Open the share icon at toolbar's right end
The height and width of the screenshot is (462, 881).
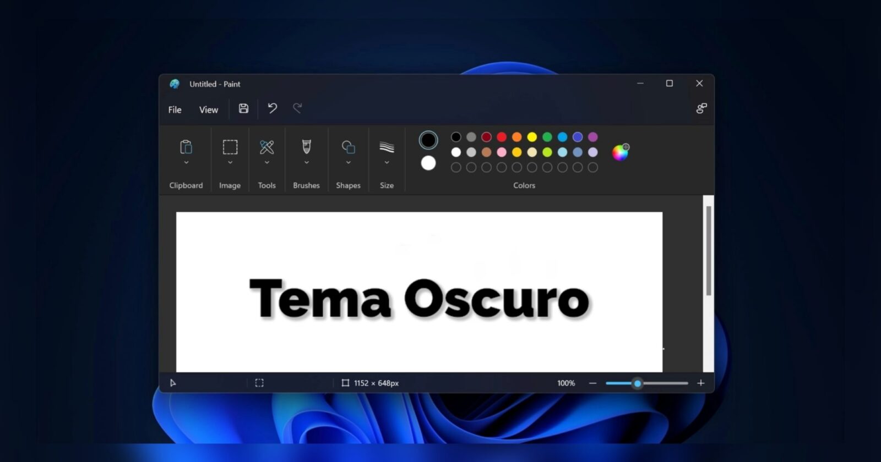tap(701, 108)
